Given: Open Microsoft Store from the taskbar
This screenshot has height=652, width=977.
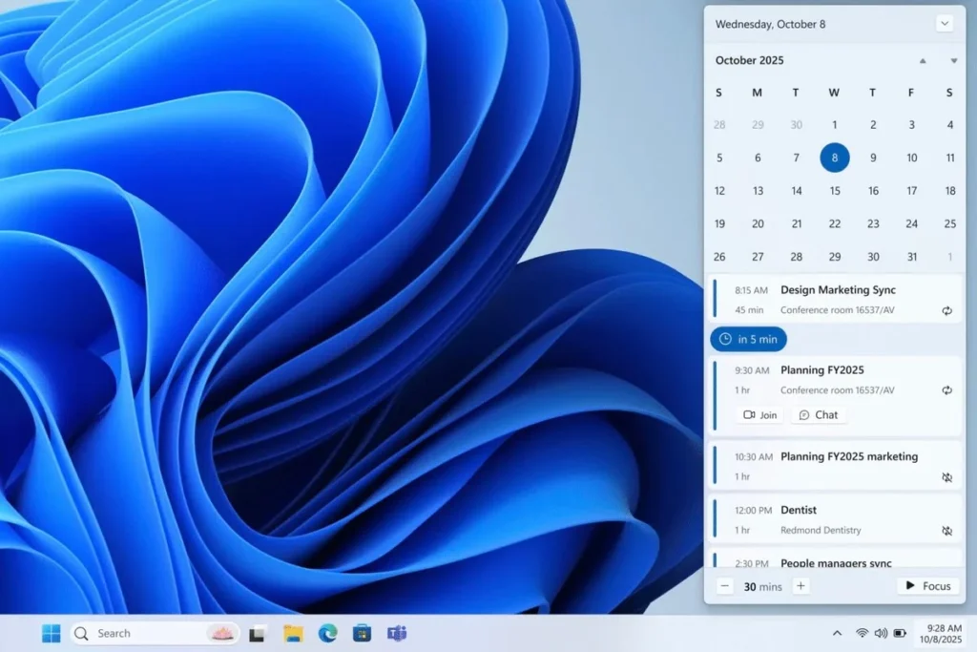Looking at the screenshot, I should 362,633.
